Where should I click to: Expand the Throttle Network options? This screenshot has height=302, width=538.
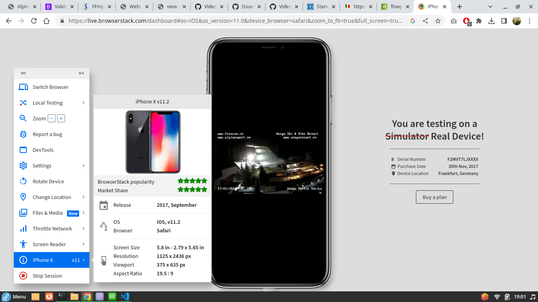52,228
